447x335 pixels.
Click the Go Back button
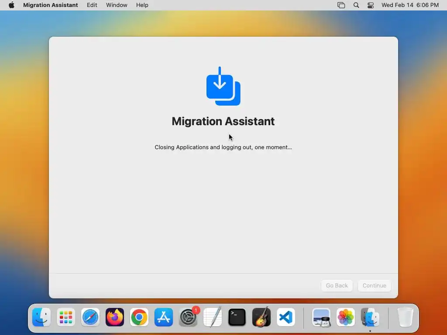coord(337,285)
